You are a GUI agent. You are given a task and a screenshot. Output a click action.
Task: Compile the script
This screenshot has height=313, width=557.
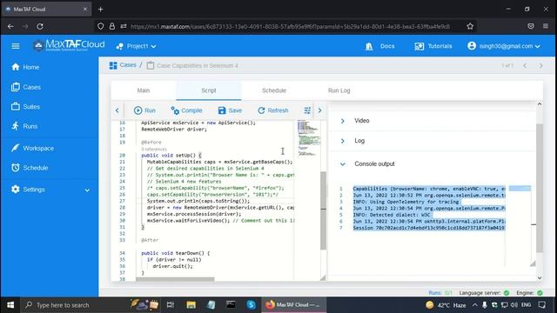pyautogui.click(x=186, y=110)
